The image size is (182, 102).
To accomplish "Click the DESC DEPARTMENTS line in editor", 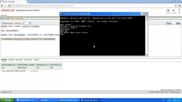I will click(10, 31).
